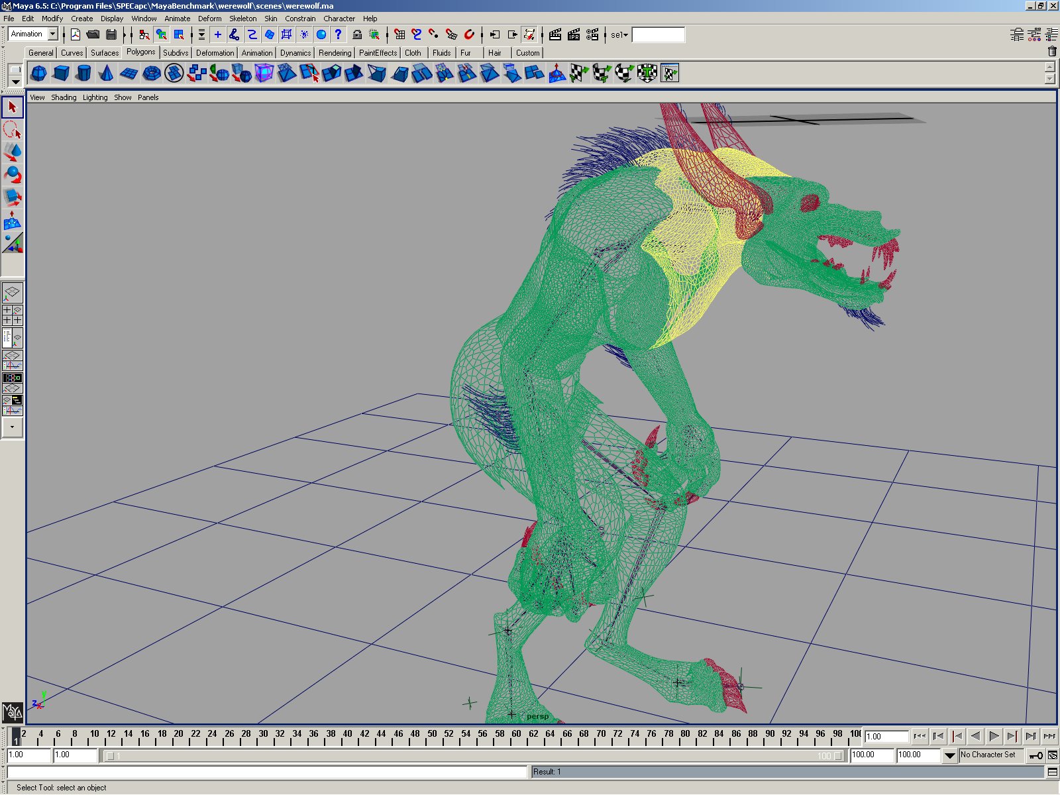Select Four View layout icon
Viewport: 1060px width, 795px height.
pos(13,315)
